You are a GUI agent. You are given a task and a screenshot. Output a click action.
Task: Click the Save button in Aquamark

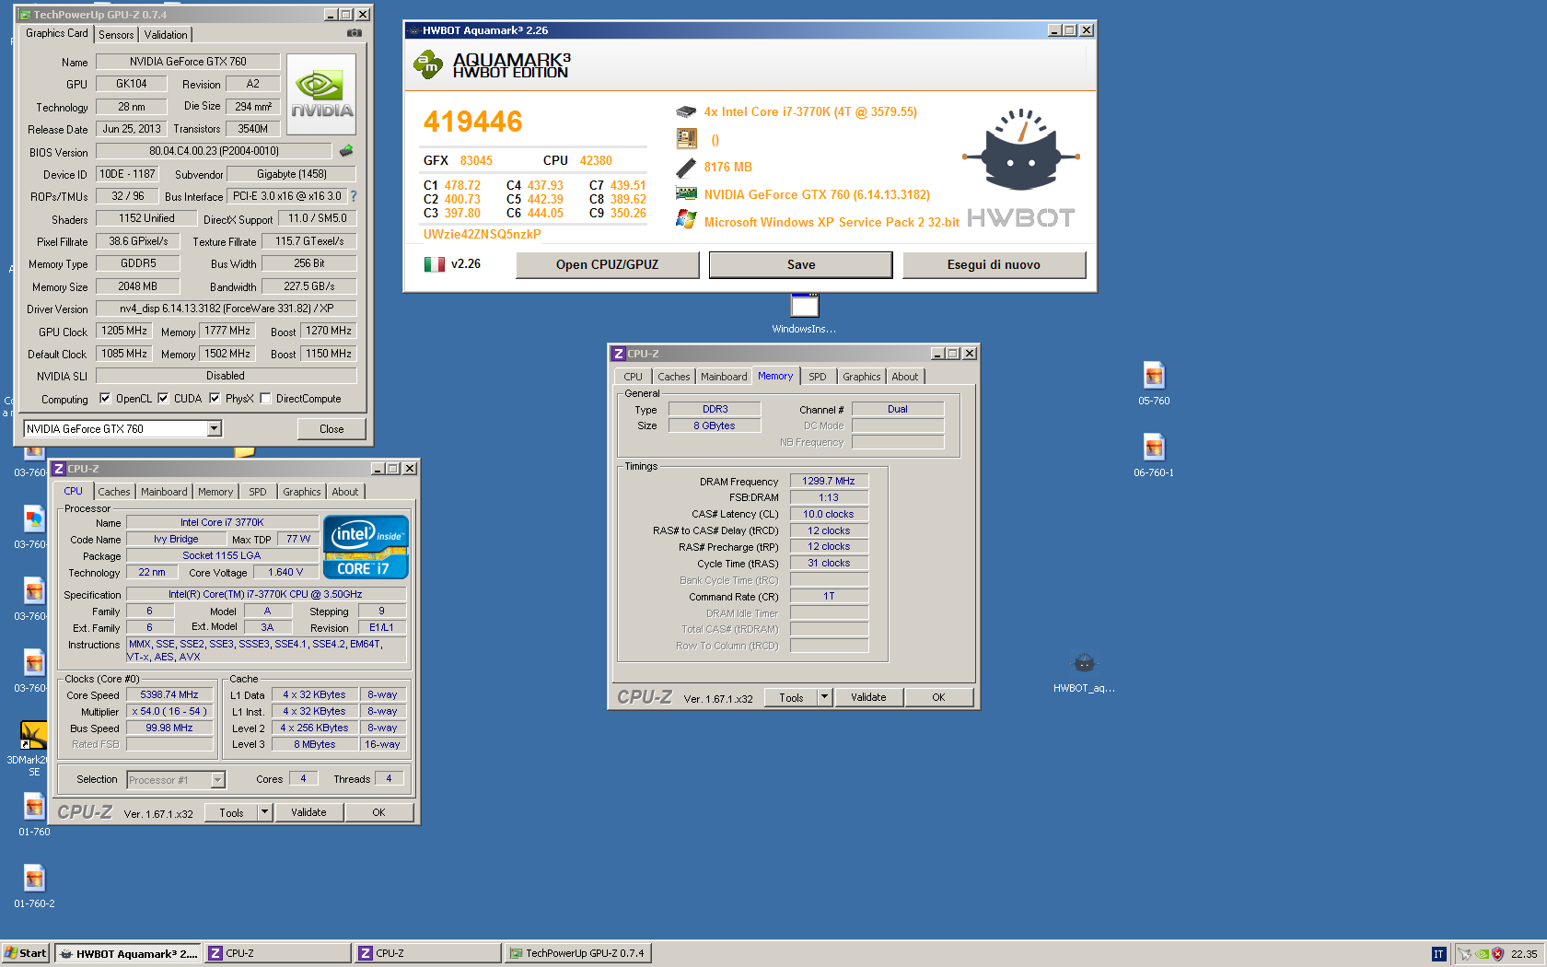click(801, 265)
